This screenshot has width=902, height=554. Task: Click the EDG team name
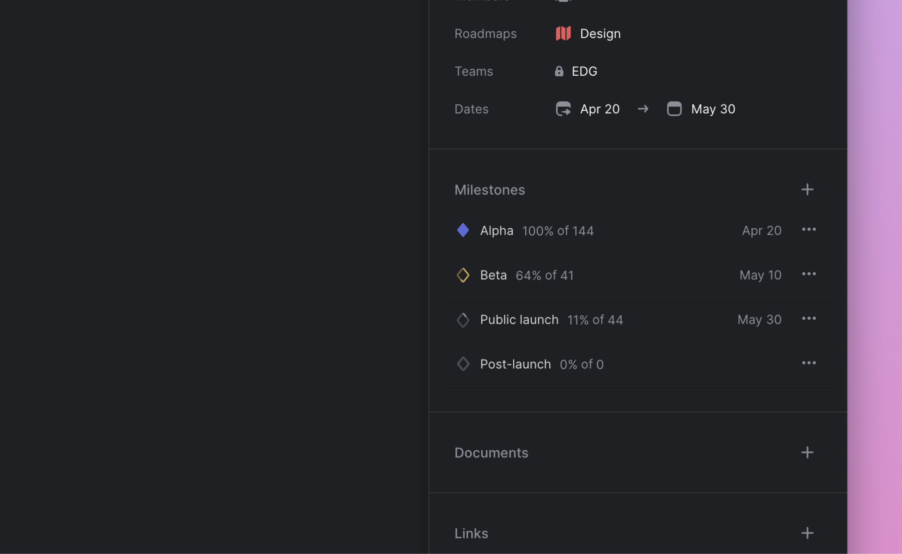[x=584, y=71]
